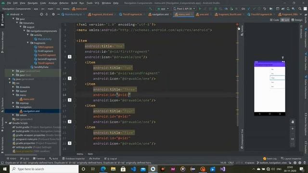Open project tool window settings gear
This screenshot has height=173, width=308.
point(53,14)
